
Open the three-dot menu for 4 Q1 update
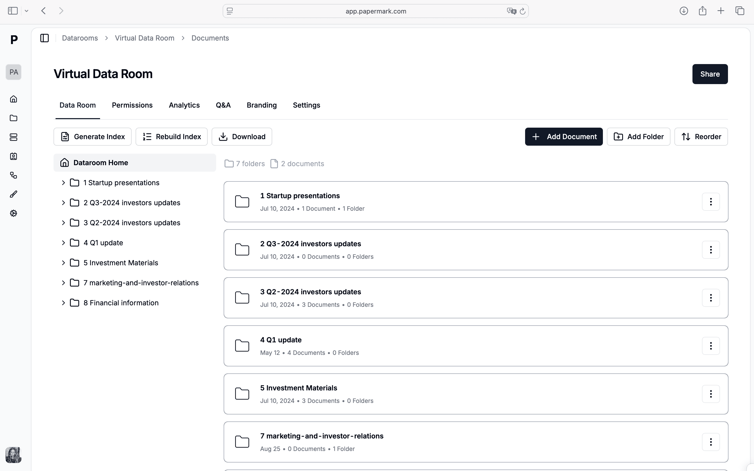click(711, 346)
